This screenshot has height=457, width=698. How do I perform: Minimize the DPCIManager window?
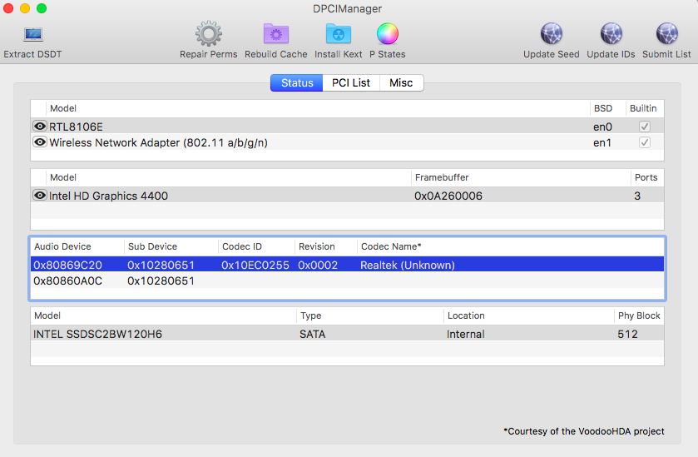pos(25,8)
